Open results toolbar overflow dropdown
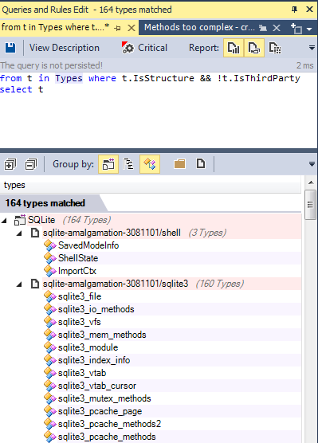Image resolution: width=318 pixels, height=443 pixels. pyautogui.click(x=312, y=164)
